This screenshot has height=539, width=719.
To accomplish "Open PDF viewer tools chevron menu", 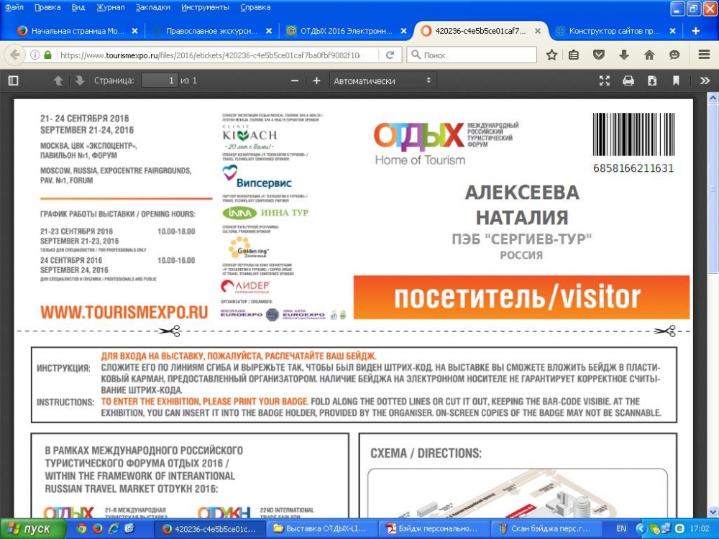I will (x=705, y=80).
